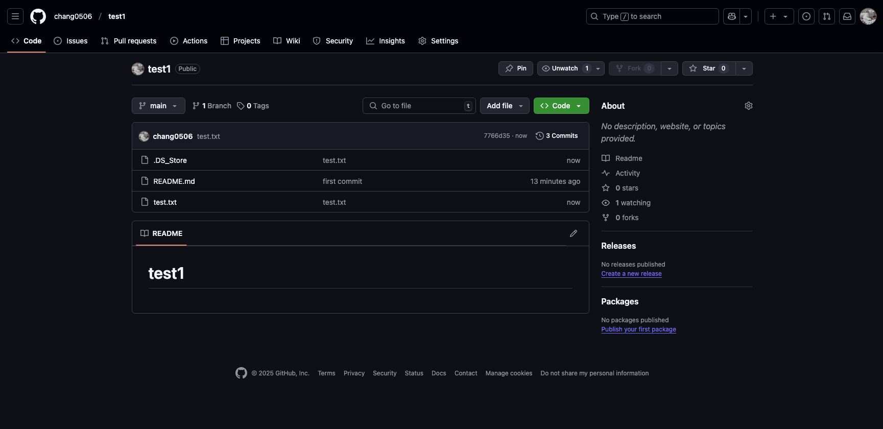Open the Add file dropdown
Screen dimensions: 883x429
[505, 106]
